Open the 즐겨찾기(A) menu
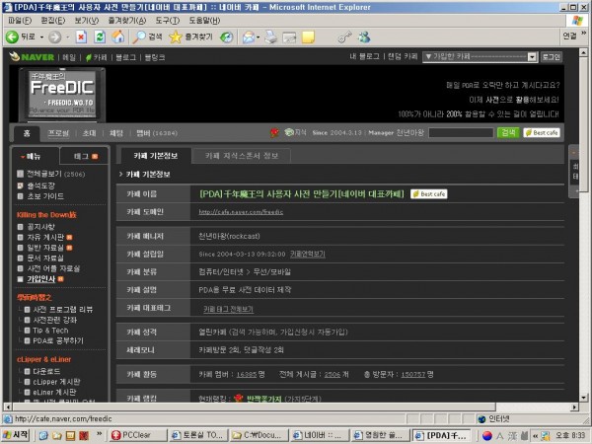 [127, 21]
